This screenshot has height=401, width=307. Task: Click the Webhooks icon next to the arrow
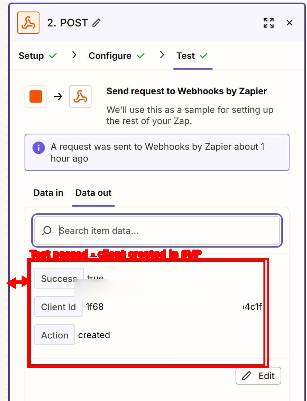[x=80, y=96]
